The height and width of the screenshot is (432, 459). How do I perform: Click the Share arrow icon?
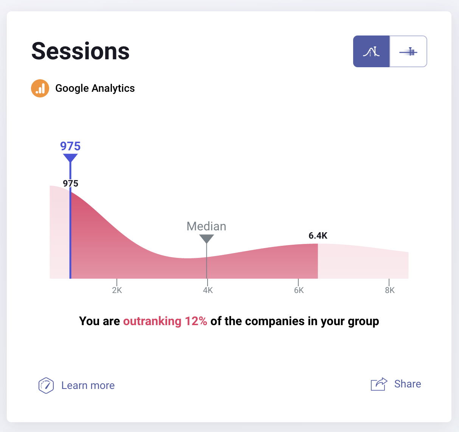pyautogui.click(x=379, y=384)
